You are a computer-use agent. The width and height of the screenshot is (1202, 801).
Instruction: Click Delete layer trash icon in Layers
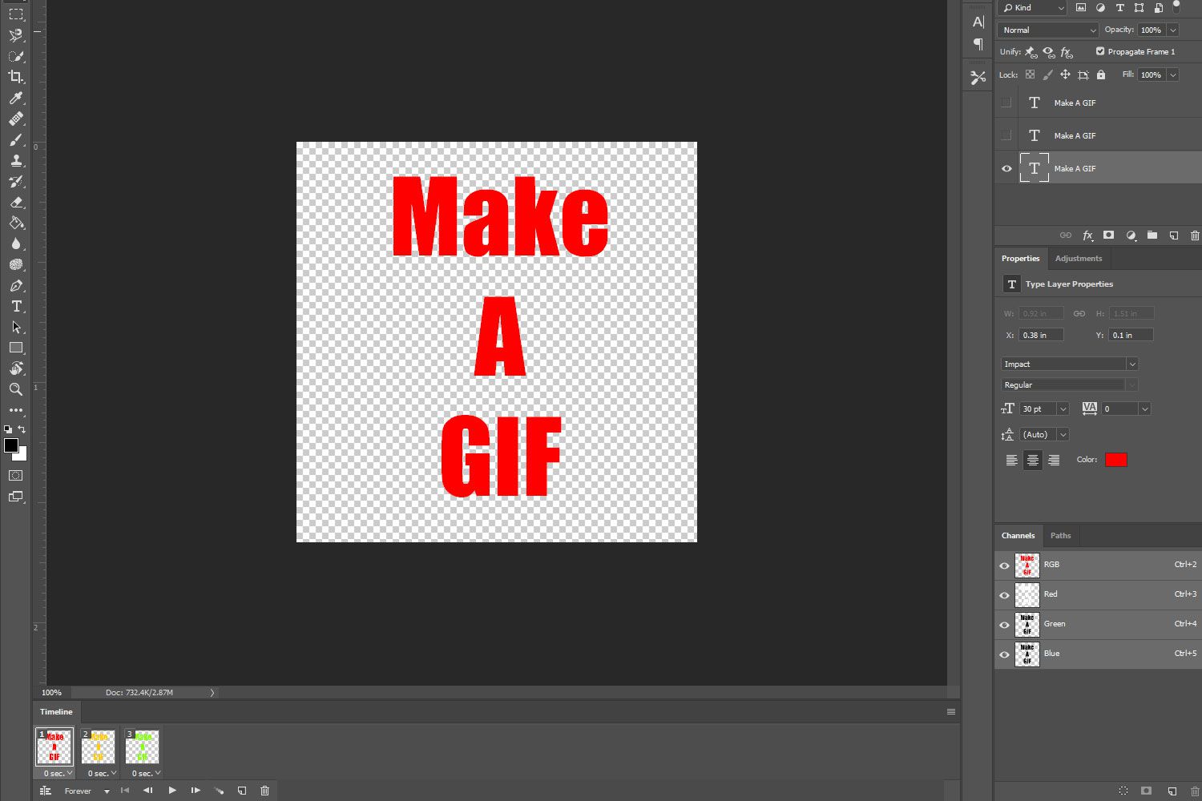tap(1195, 235)
